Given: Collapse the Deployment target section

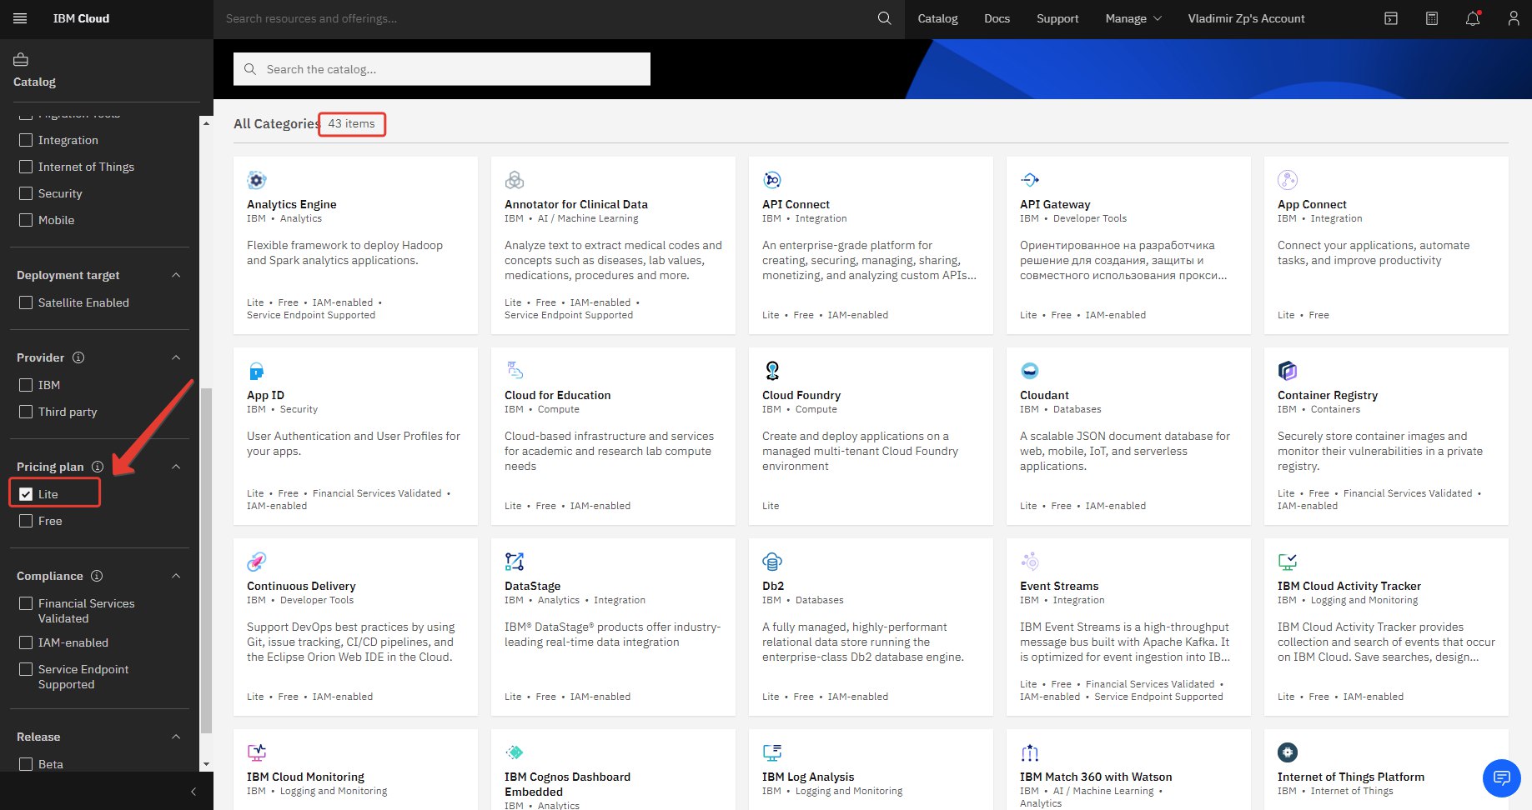Looking at the screenshot, I should tap(176, 275).
